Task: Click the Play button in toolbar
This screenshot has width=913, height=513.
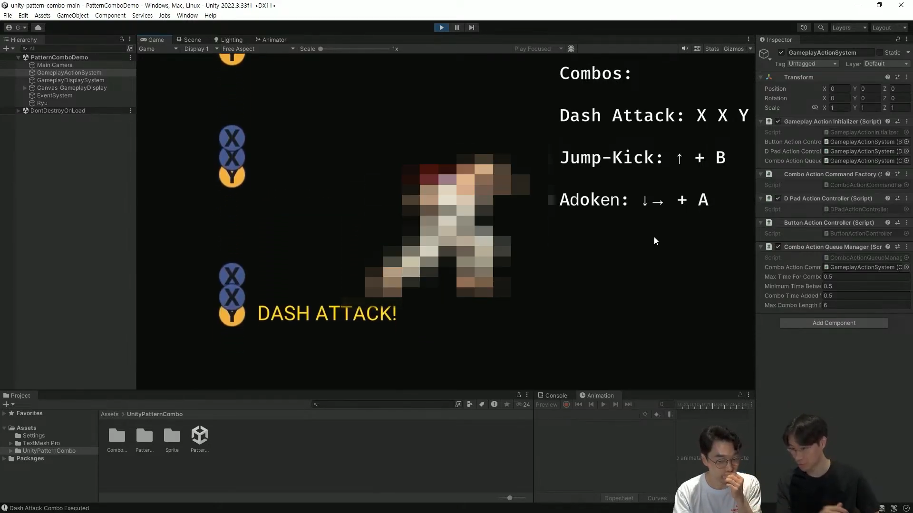Action: click(x=441, y=28)
